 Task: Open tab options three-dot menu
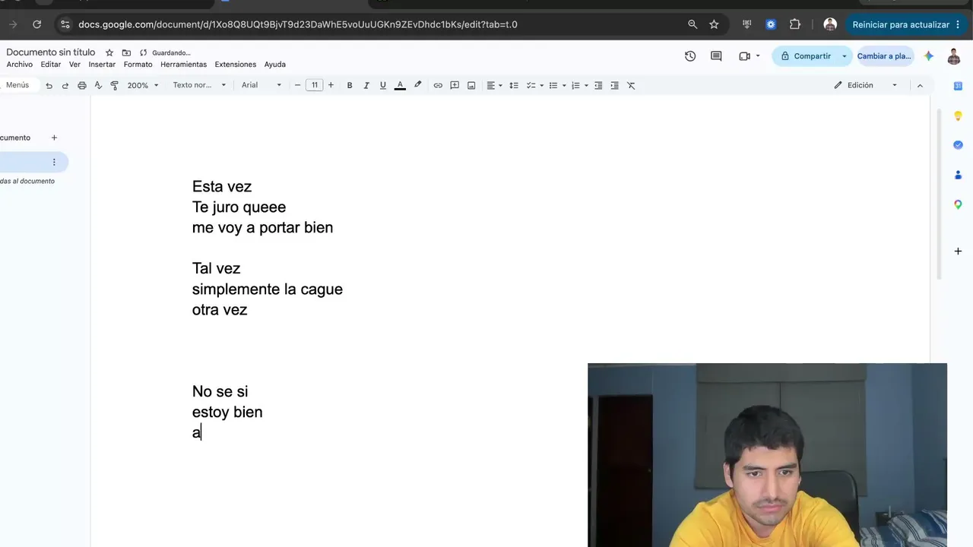(54, 162)
